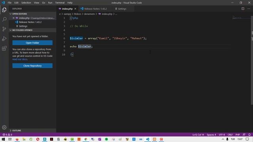The width and height of the screenshot is (253, 142).
Task: Switch to Release Notes: 1.43.2 tab
Action: (x=95, y=9)
